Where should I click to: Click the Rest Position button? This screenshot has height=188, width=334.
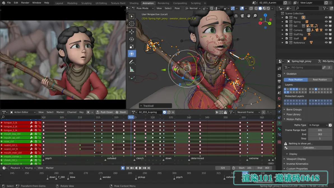320,80
